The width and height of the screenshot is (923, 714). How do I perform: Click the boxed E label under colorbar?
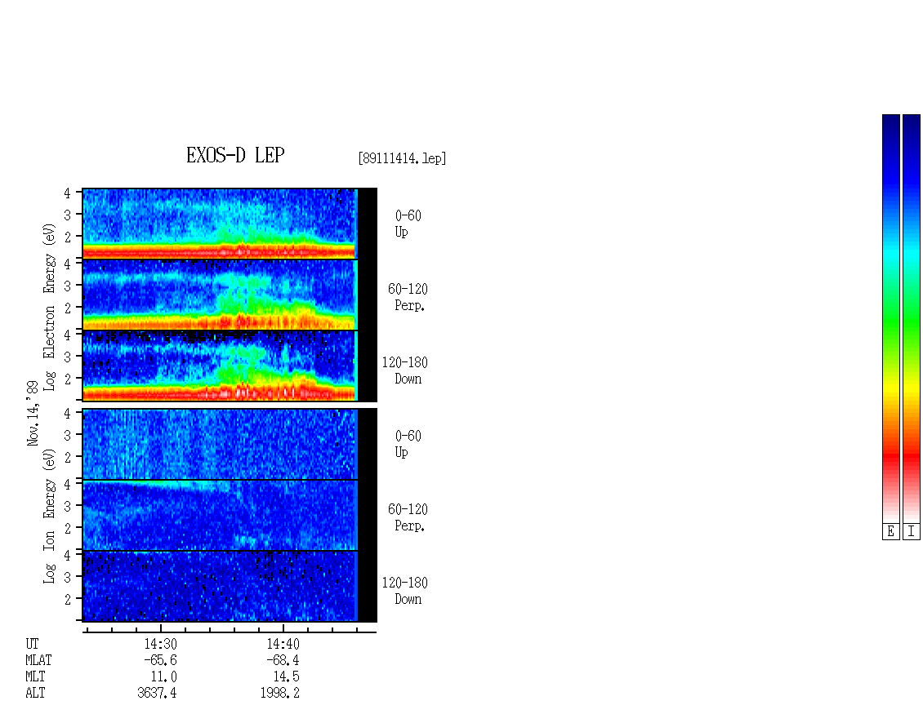tap(890, 532)
